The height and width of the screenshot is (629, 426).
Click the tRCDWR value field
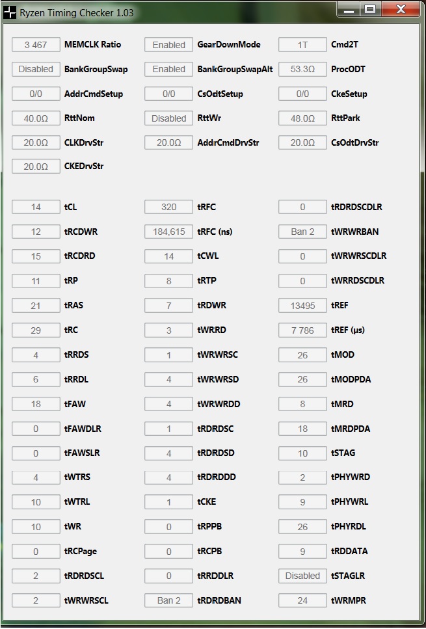coord(36,232)
